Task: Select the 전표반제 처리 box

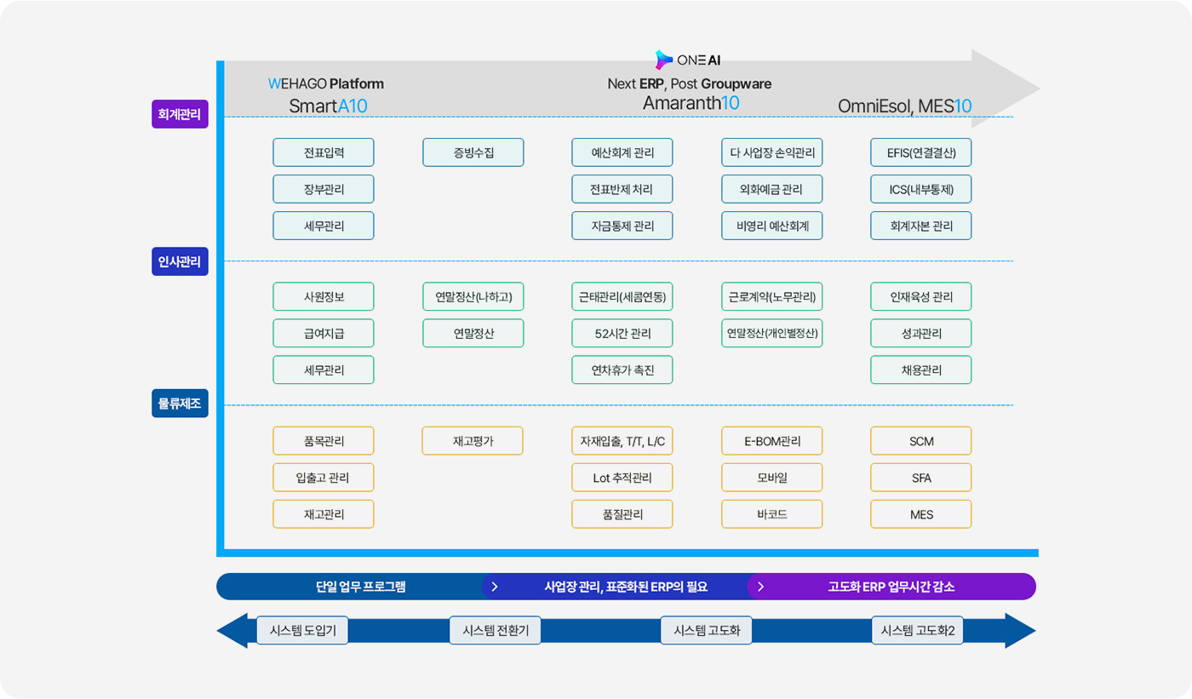Action: coord(622,189)
